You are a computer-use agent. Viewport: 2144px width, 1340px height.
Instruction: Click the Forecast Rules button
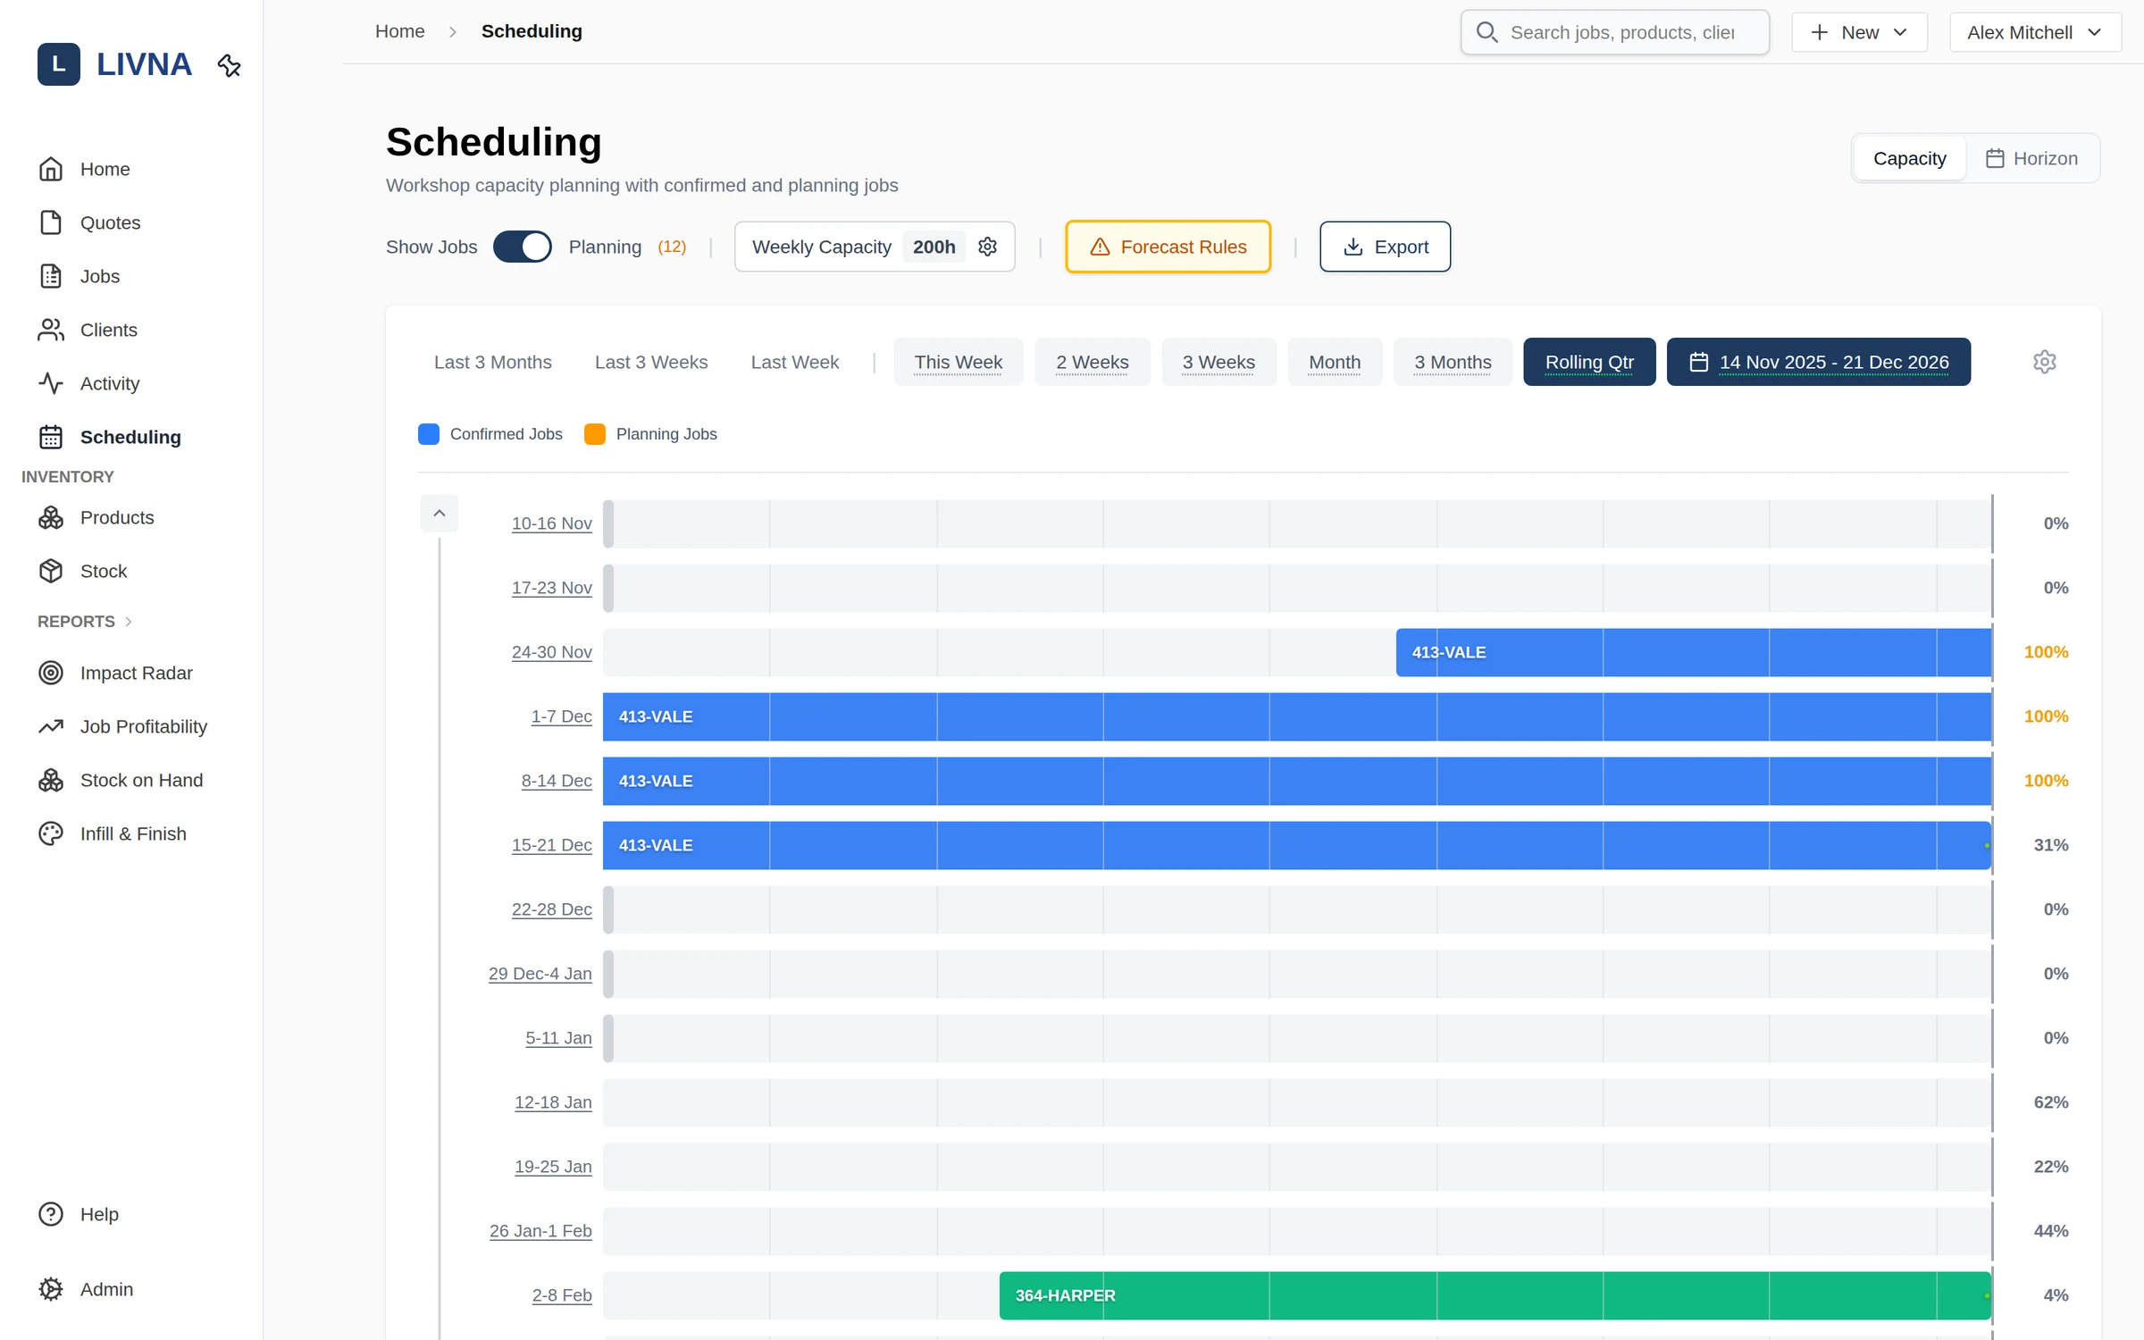tap(1168, 247)
